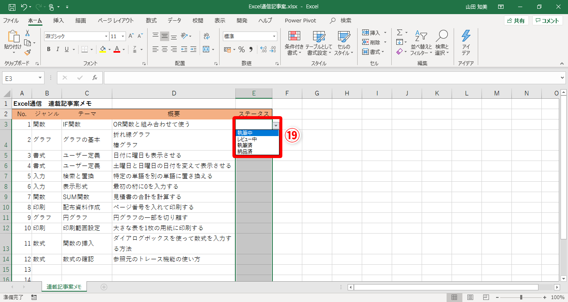This screenshot has width=568, height=302.
Task: Open the Comments (コメント) button
Action: pos(548,21)
